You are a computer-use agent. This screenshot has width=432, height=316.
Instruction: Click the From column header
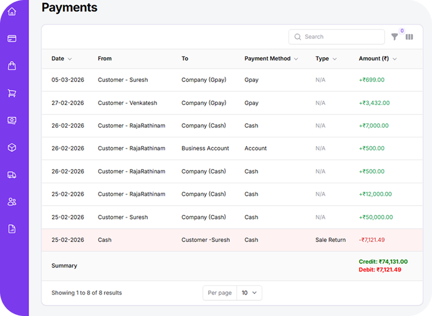click(105, 58)
